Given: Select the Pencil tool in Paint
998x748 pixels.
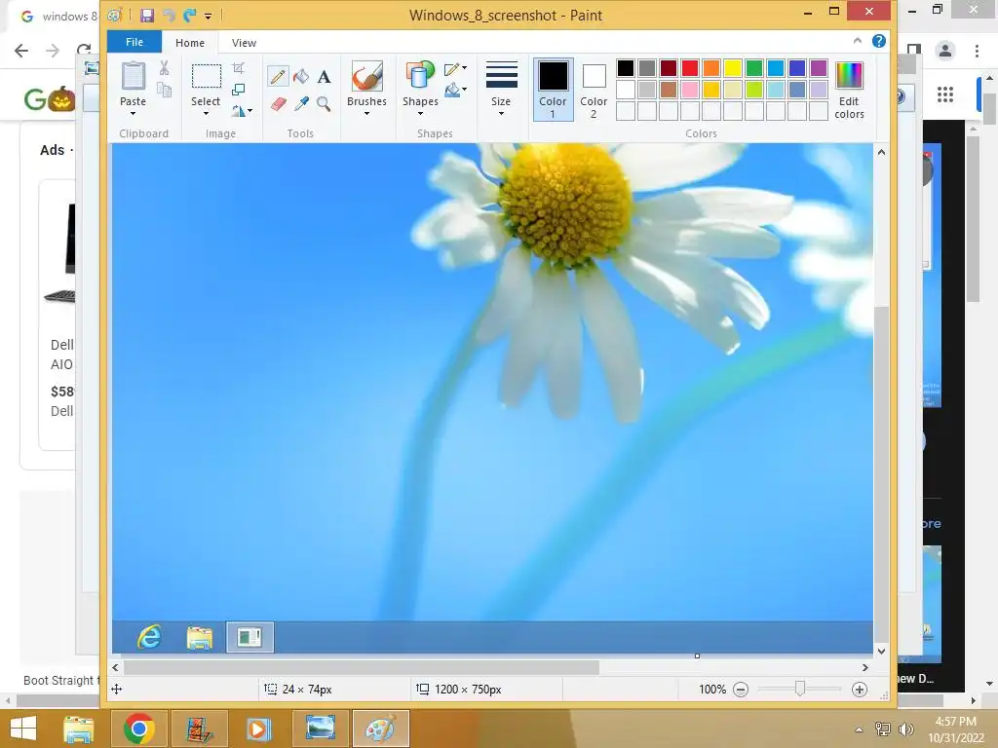Looking at the screenshot, I should 278,77.
